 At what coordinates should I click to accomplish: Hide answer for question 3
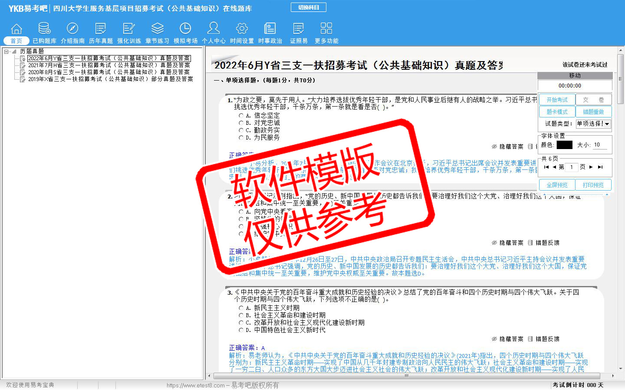point(507,339)
